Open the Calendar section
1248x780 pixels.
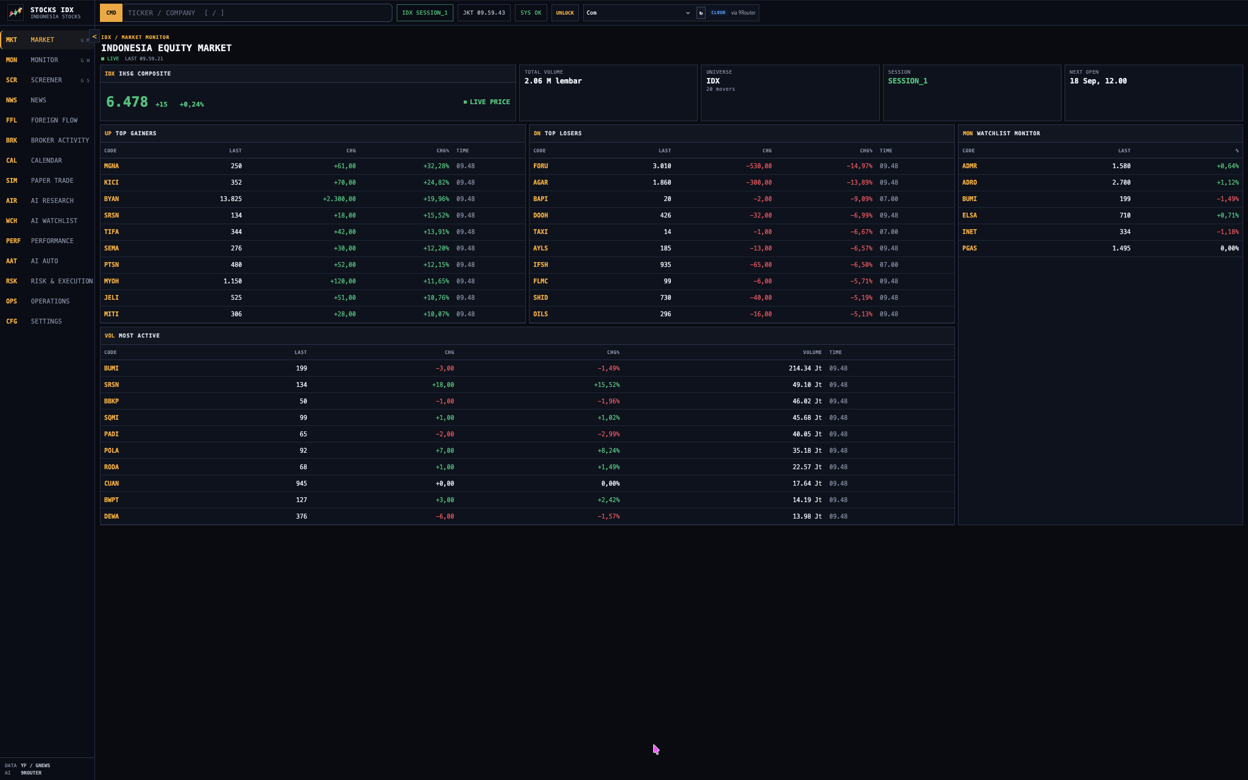[x=47, y=160]
